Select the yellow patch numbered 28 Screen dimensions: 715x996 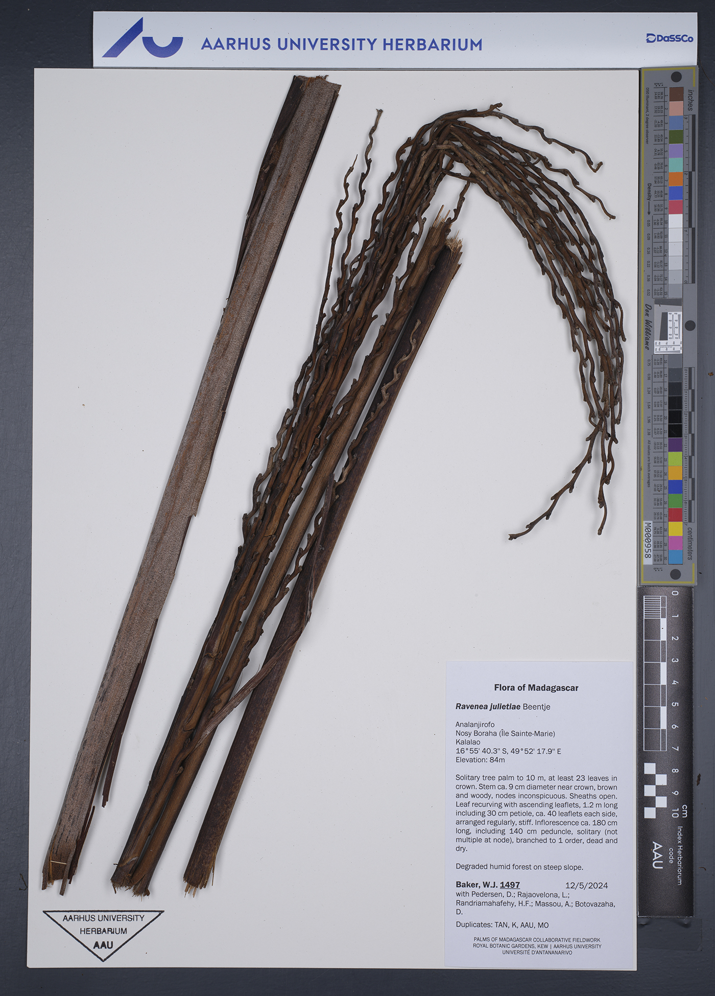click(x=676, y=529)
